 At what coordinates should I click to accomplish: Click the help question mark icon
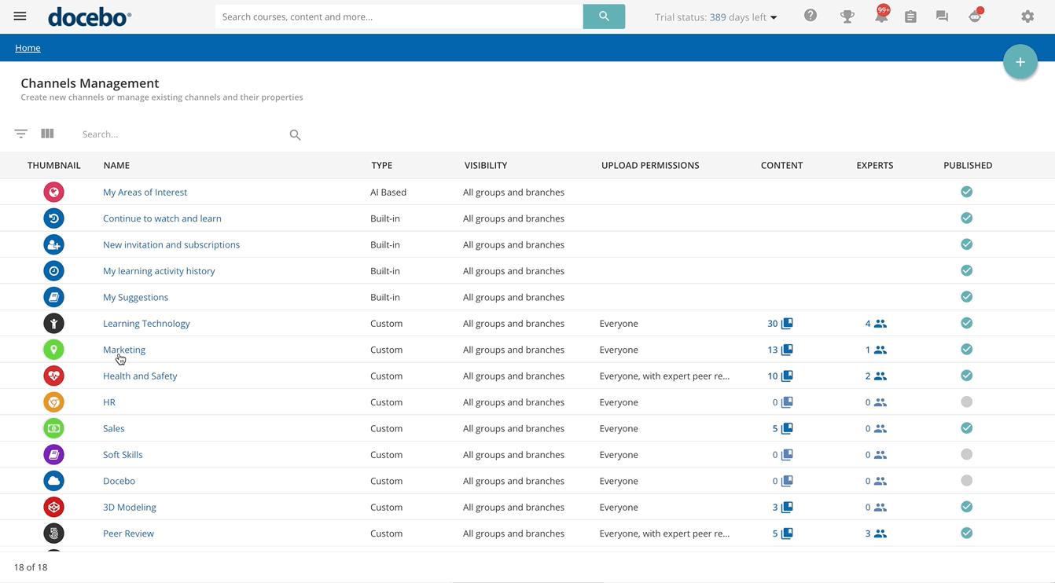coord(811,16)
